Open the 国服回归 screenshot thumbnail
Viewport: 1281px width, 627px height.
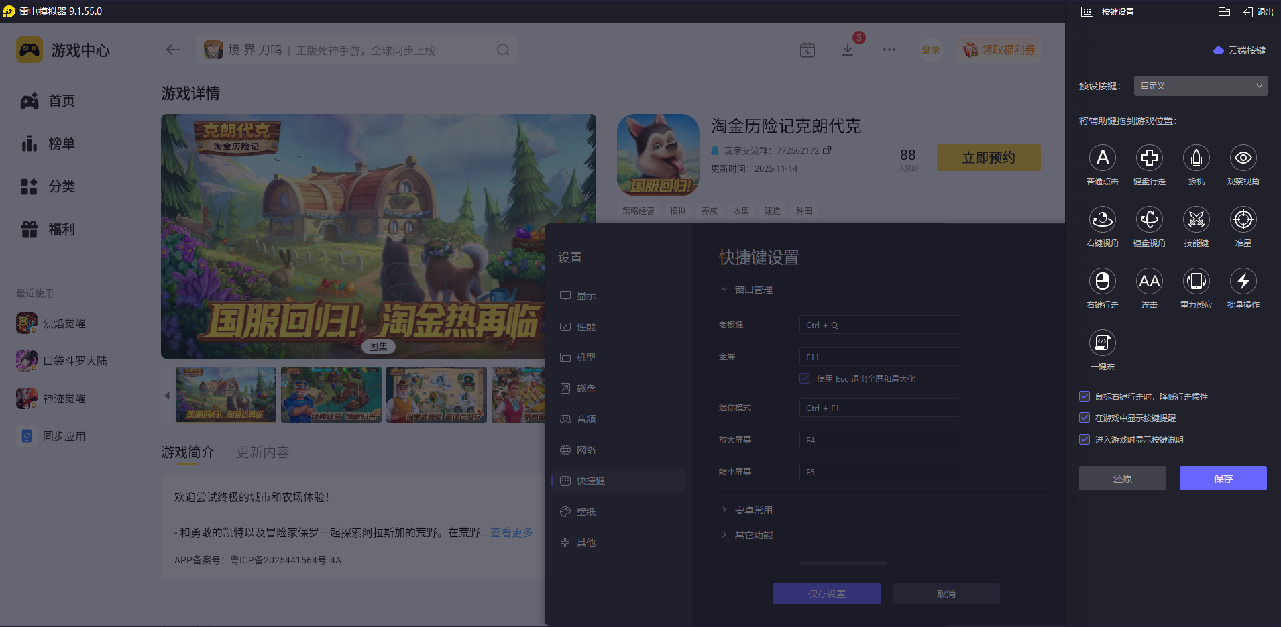coord(225,395)
